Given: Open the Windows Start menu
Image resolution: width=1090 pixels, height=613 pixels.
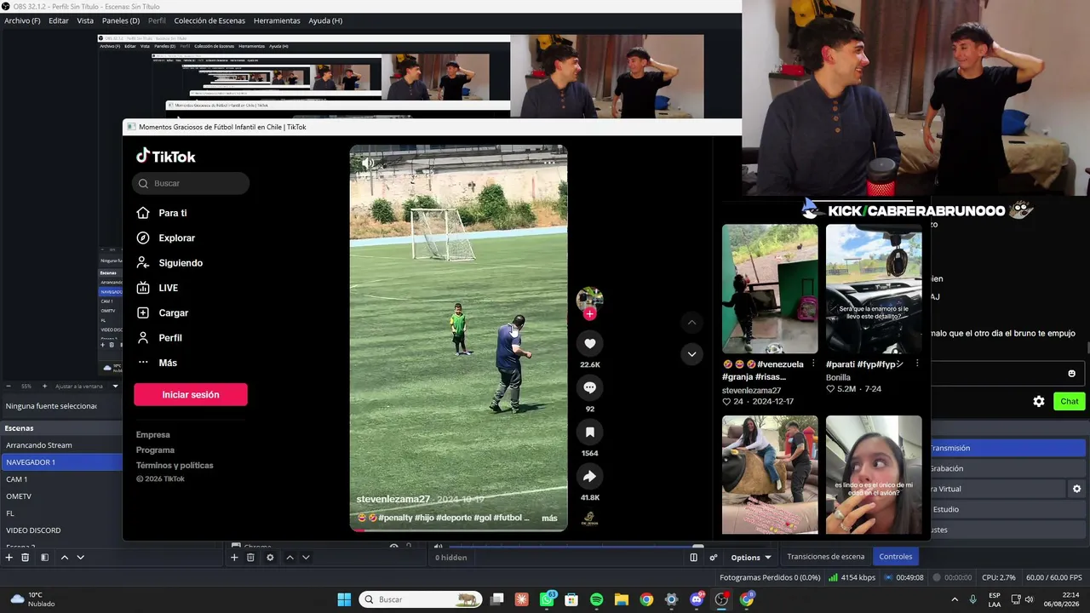Looking at the screenshot, I should (x=344, y=599).
